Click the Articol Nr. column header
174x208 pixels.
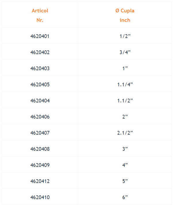(40, 15)
